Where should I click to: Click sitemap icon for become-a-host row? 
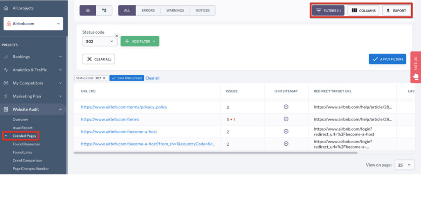tap(286, 131)
